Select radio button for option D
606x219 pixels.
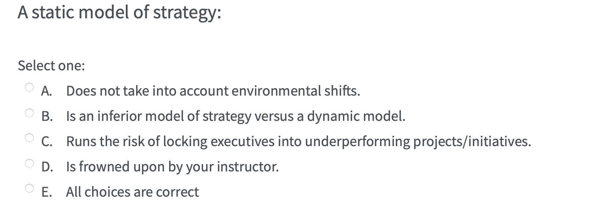29,163
